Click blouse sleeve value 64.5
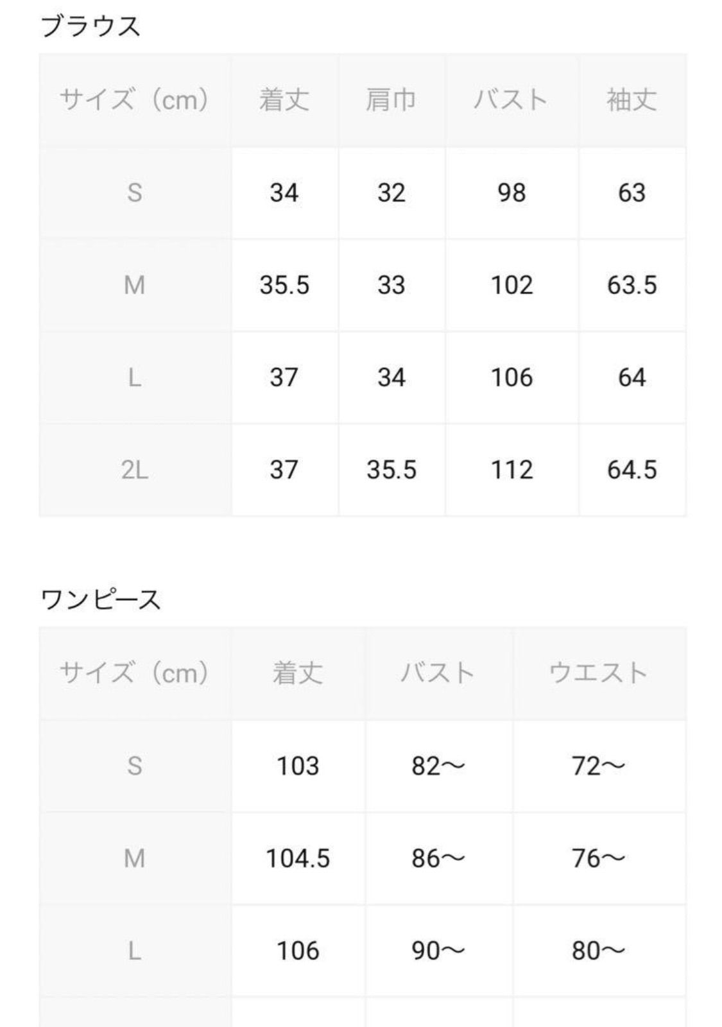The image size is (722, 1027). (632, 470)
